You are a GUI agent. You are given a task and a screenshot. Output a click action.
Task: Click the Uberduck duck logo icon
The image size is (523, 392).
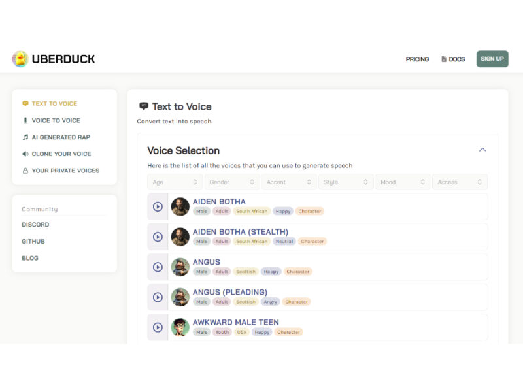click(20, 59)
